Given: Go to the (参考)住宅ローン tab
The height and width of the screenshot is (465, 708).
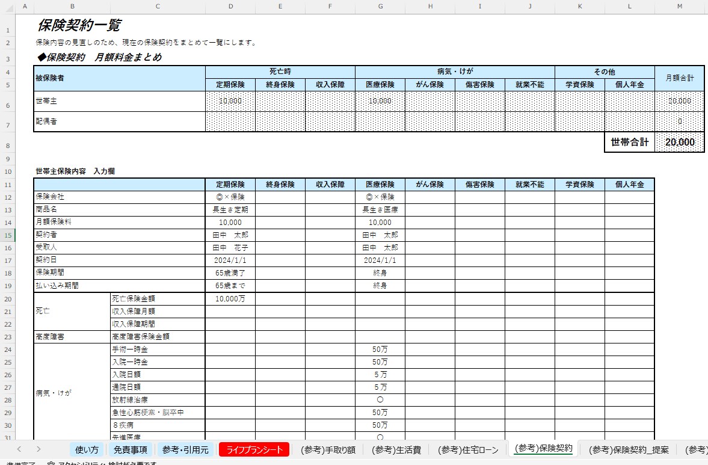Looking at the screenshot, I should tap(468, 449).
